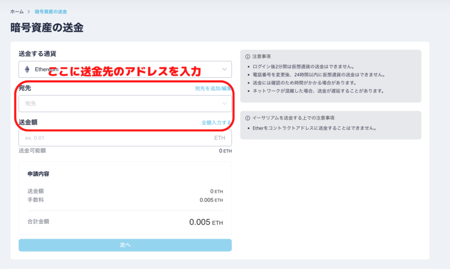Expand the 宛先 dropdown chevron arrow
This screenshot has height=269, width=450.
[x=224, y=104]
